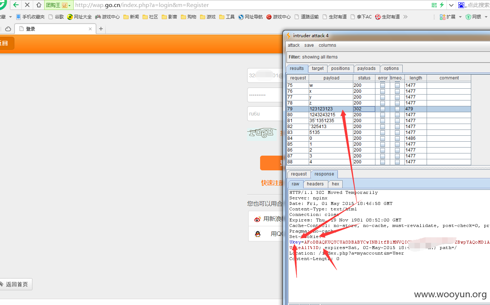Open the 网址导航 bookmark
Screen dimensions: 490x305
tap(251, 17)
